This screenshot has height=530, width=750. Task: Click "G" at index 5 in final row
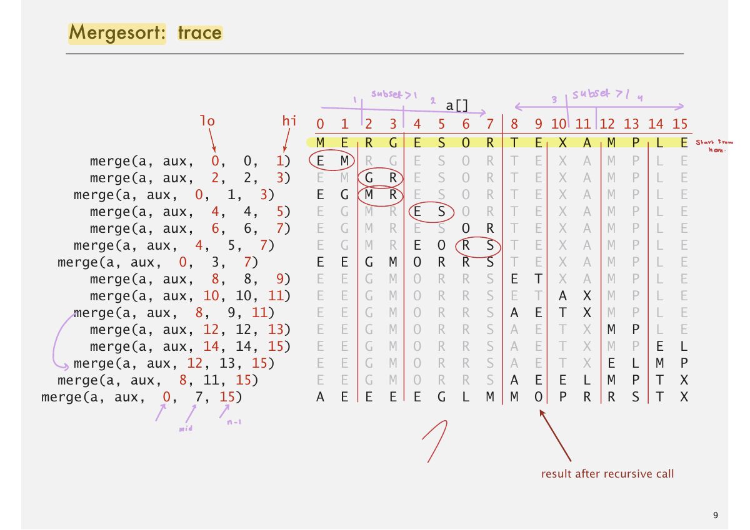tap(442, 397)
